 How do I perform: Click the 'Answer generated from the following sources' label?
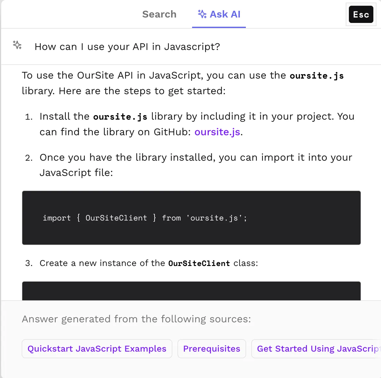tap(136, 319)
